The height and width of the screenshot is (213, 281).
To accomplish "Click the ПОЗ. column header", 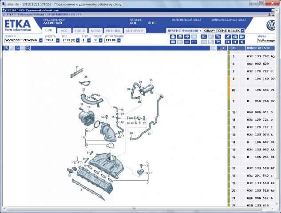I will click(233, 48).
